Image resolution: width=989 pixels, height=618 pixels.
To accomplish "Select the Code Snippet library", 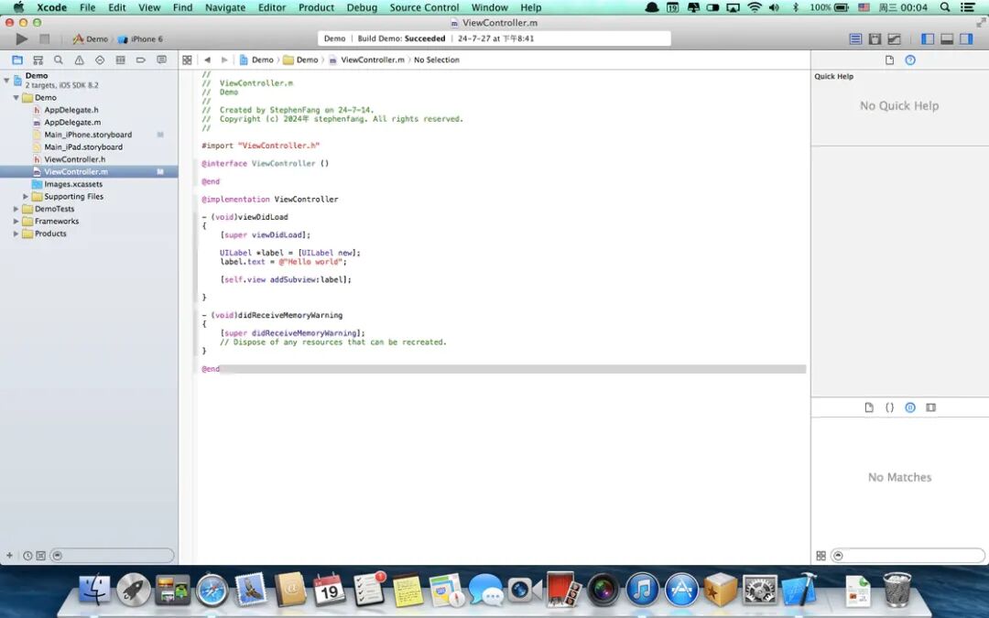I will [889, 407].
